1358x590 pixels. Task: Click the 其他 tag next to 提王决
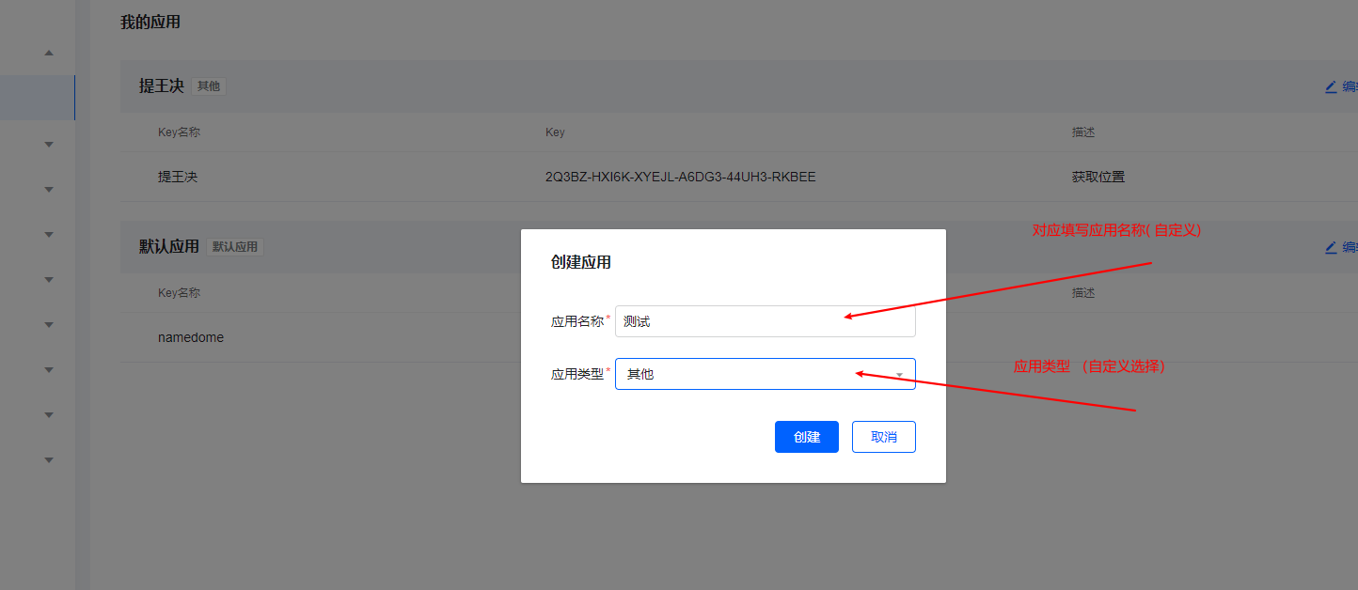point(208,85)
